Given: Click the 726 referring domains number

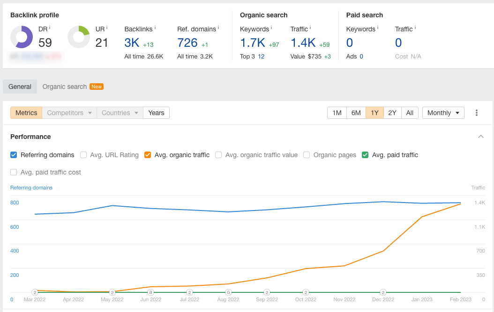Looking at the screenshot, I should point(187,43).
